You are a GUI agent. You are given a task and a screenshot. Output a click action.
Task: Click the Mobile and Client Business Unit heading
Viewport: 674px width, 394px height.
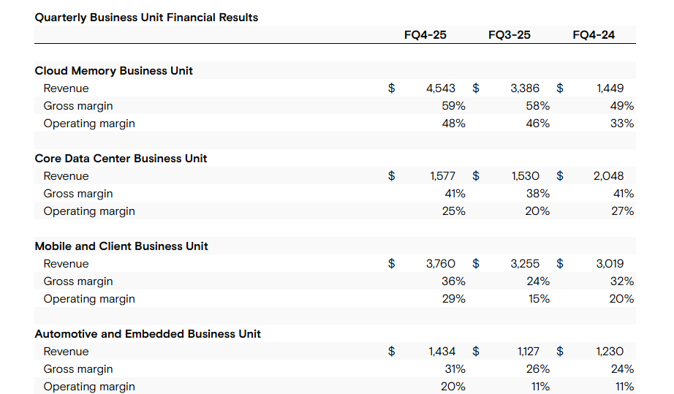121,246
